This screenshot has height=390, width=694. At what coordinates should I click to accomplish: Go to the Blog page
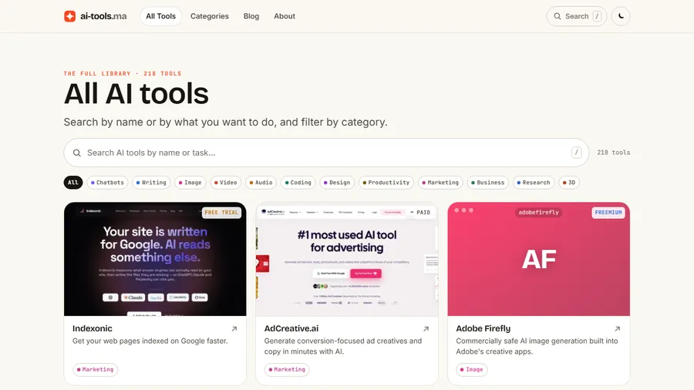click(x=251, y=16)
